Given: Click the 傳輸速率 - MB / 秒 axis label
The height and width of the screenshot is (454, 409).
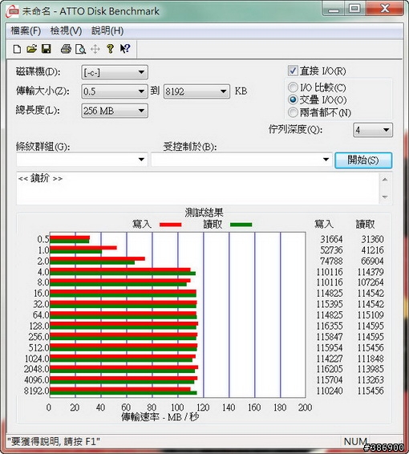Looking at the screenshot, I should click(160, 417).
